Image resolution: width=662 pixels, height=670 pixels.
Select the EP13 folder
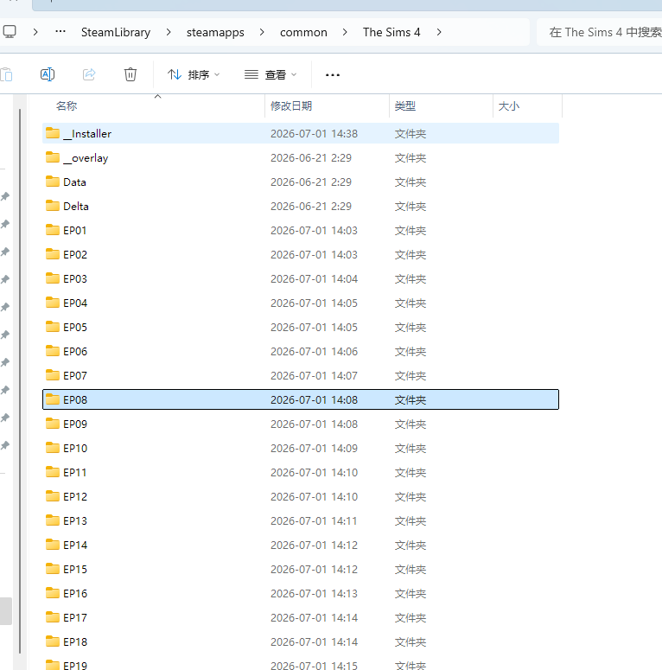point(301,521)
